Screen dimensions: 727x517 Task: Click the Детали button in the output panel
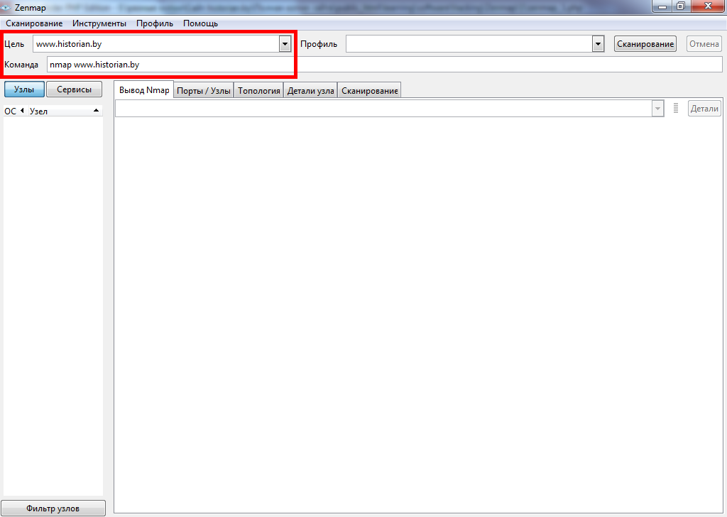coord(704,109)
